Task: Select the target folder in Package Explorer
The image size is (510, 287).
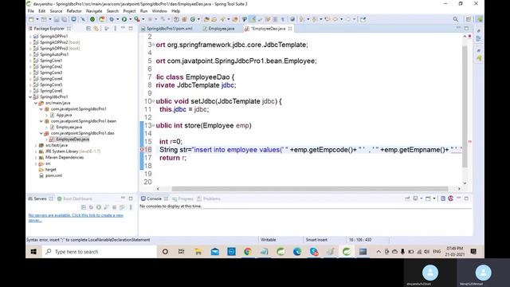Action: tap(50, 170)
